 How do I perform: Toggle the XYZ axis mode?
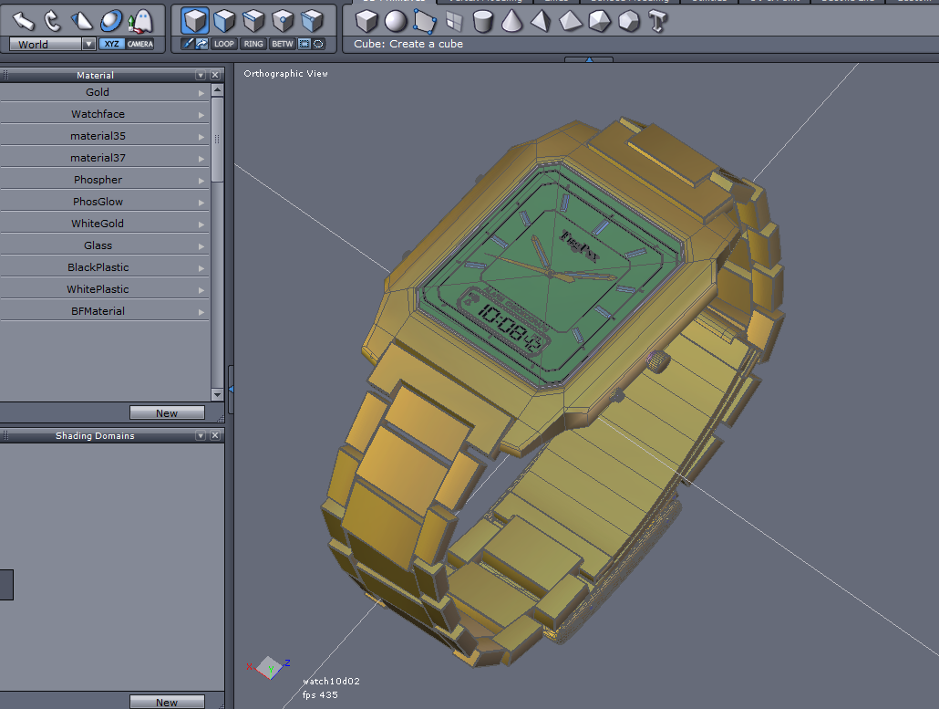coord(112,44)
